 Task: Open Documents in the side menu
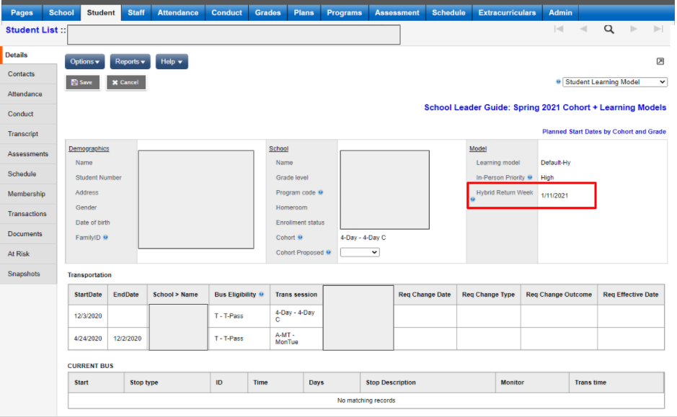[29, 234]
